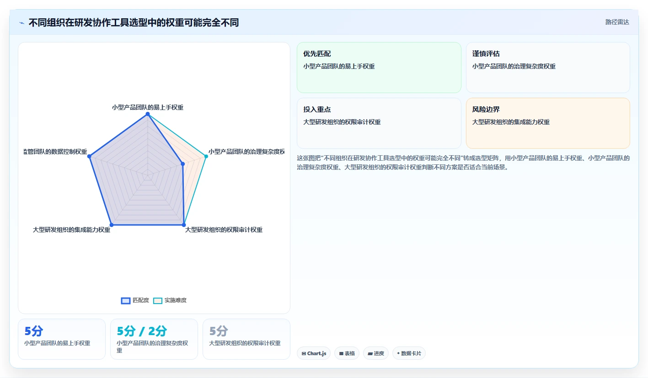Image resolution: width=648 pixels, height=378 pixels.
Task: Click the heading 不同组织在研发协作工具选型中的权重可能完全不同
Action: pyautogui.click(x=134, y=22)
